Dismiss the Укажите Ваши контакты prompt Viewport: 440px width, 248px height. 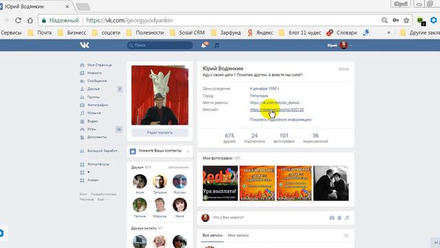(188, 152)
